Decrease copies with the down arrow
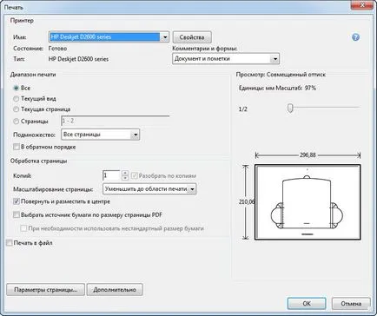 click(x=125, y=178)
